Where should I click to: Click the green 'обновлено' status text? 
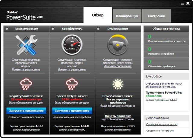click(x=153, y=96)
